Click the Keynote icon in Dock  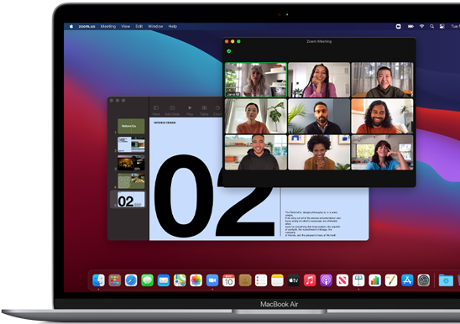tap(358, 280)
